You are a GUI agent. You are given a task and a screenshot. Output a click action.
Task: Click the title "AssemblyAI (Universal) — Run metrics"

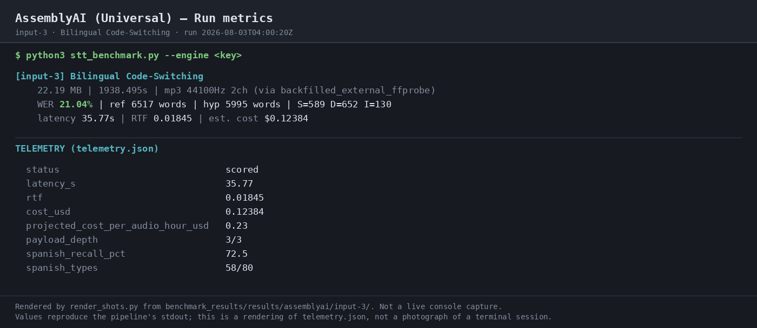144,18
